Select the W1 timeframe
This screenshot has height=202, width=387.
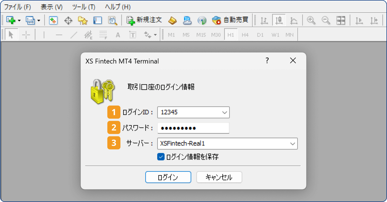pos(275,35)
